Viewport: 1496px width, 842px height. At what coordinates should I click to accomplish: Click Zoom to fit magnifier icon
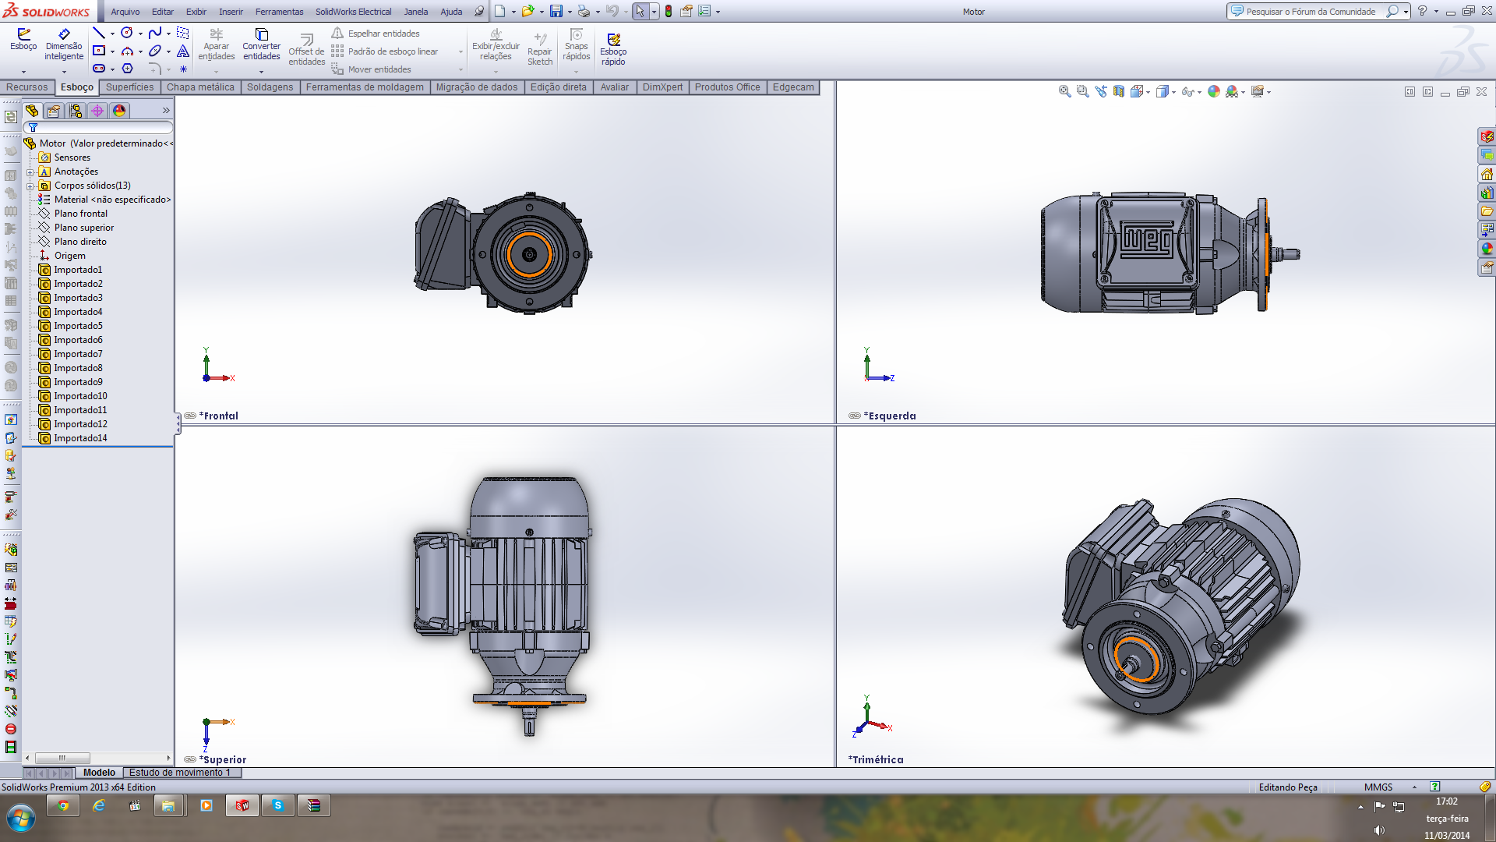point(1064,92)
